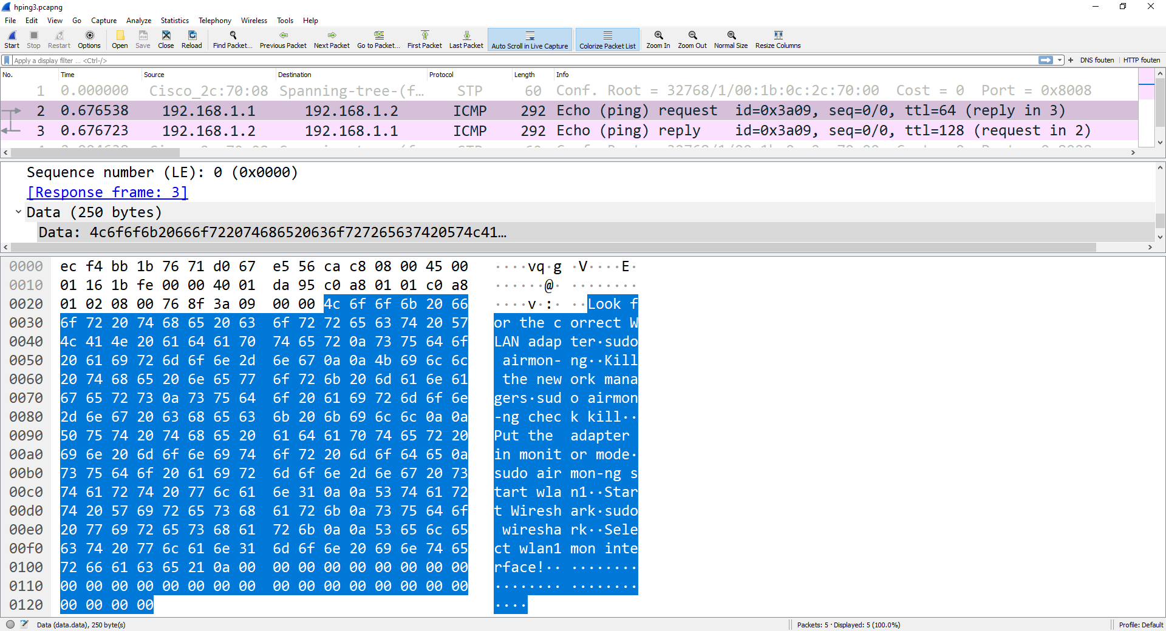The width and height of the screenshot is (1166, 631).
Task: Go to the Next Packet arrow
Action: coord(332,36)
